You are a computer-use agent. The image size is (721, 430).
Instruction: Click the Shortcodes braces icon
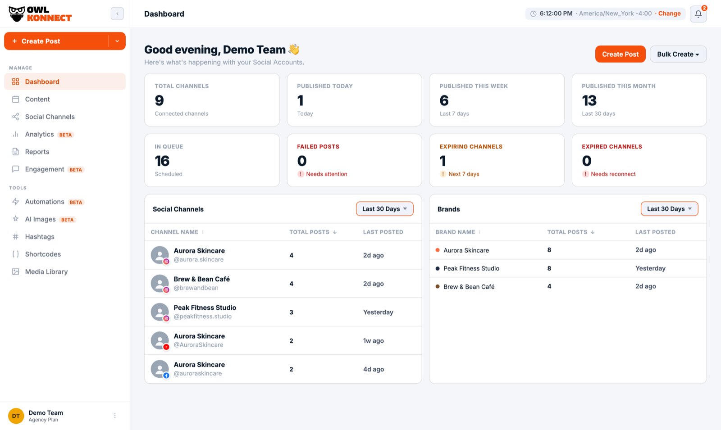[x=16, y=254]
